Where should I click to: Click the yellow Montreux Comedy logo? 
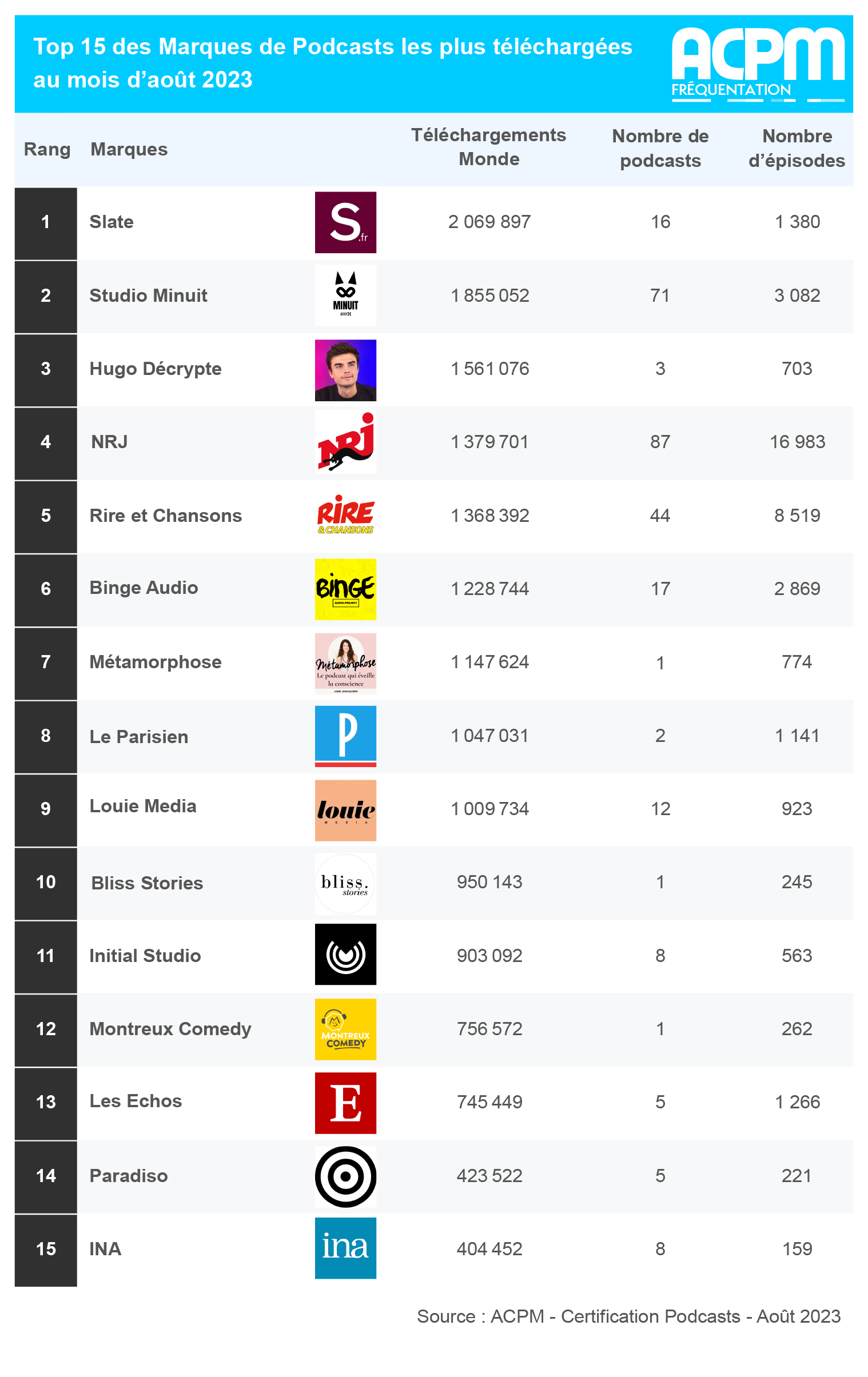tap(345, 1028)
